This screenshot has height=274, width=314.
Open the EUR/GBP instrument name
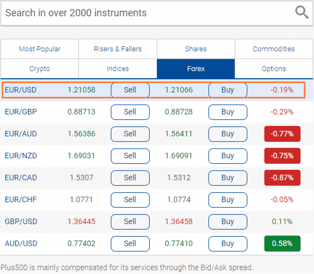click(x=21, y=112)
